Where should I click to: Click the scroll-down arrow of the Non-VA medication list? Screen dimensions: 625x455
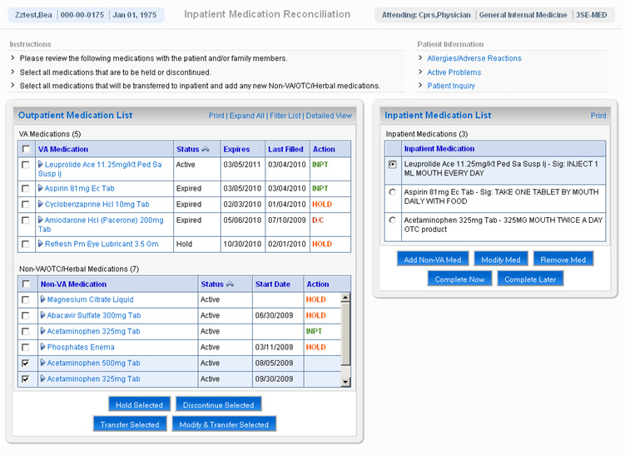346,381
